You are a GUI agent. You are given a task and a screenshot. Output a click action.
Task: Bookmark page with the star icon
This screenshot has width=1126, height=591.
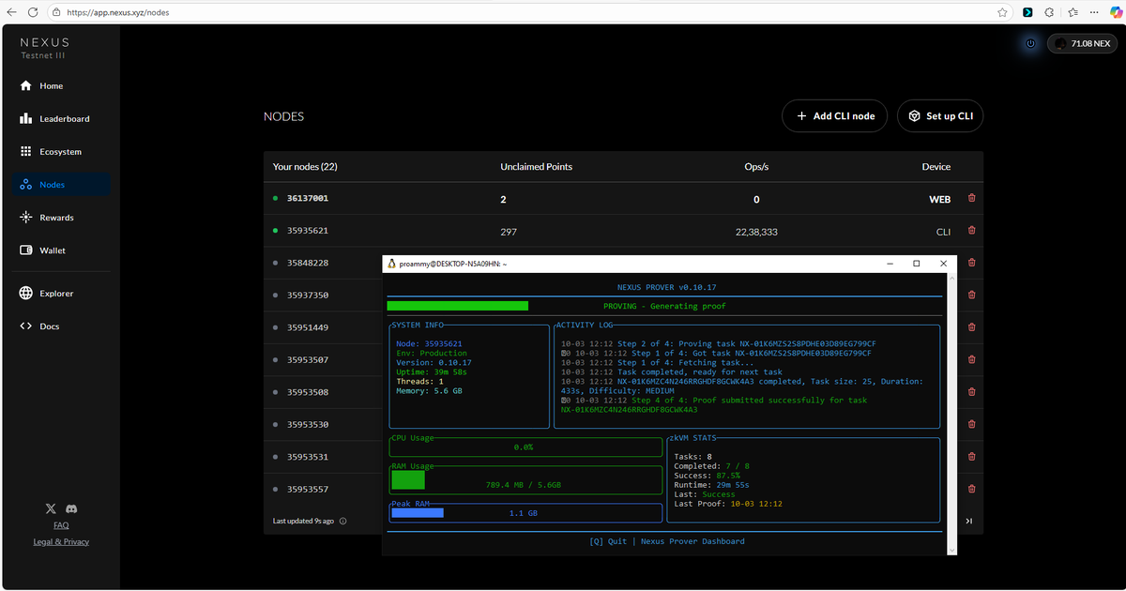click(1003, 12)
